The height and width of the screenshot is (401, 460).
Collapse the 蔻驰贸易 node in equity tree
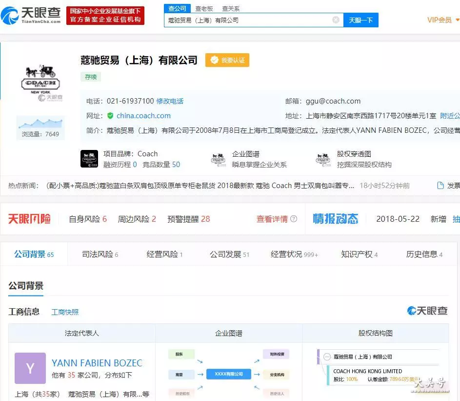click(327, 357)
